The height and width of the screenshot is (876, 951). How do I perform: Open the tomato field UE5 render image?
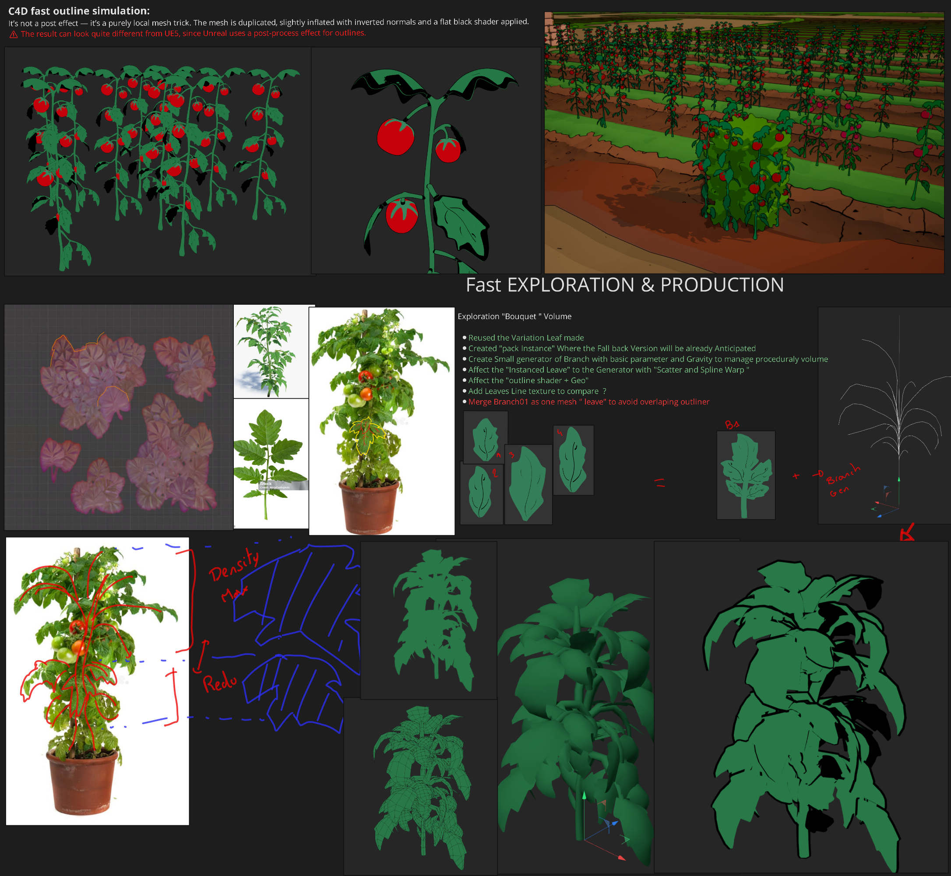[744, 142]
